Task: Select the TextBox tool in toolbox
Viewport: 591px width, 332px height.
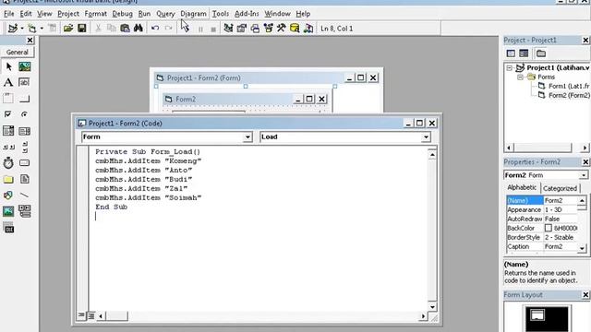Action: (x=24, y=82)
